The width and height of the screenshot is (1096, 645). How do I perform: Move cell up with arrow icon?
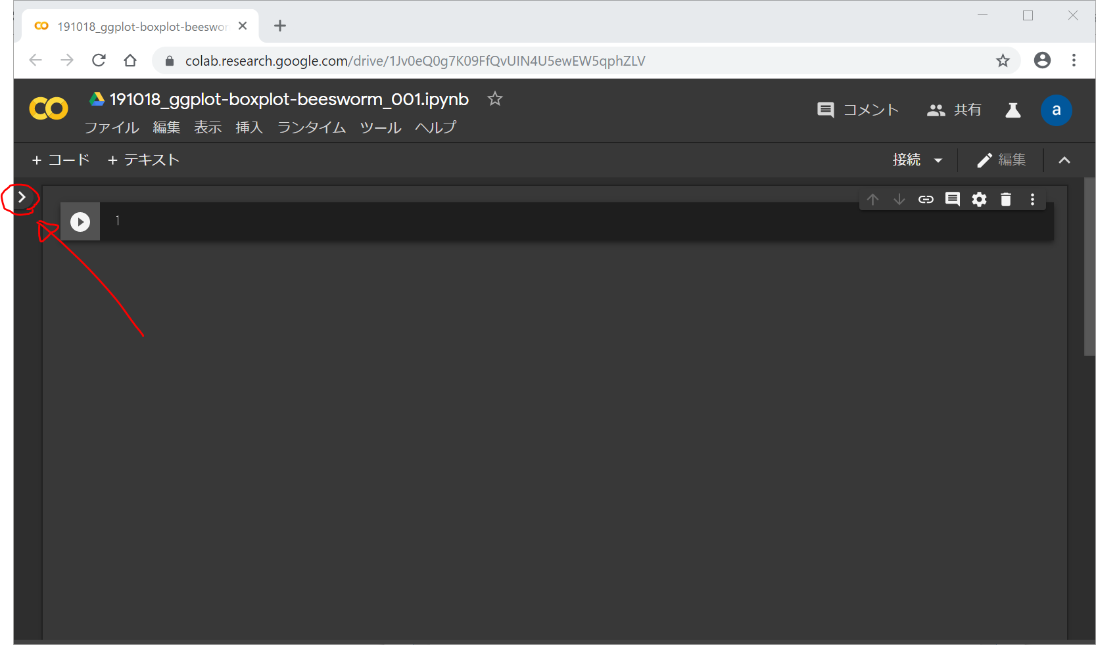[x=872, y=200]
